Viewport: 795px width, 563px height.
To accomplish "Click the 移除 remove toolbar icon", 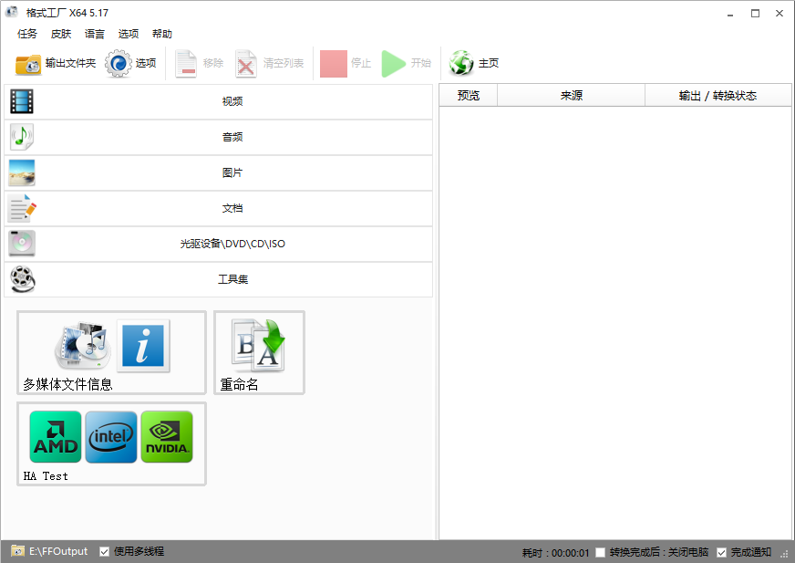I will [186, 64].
